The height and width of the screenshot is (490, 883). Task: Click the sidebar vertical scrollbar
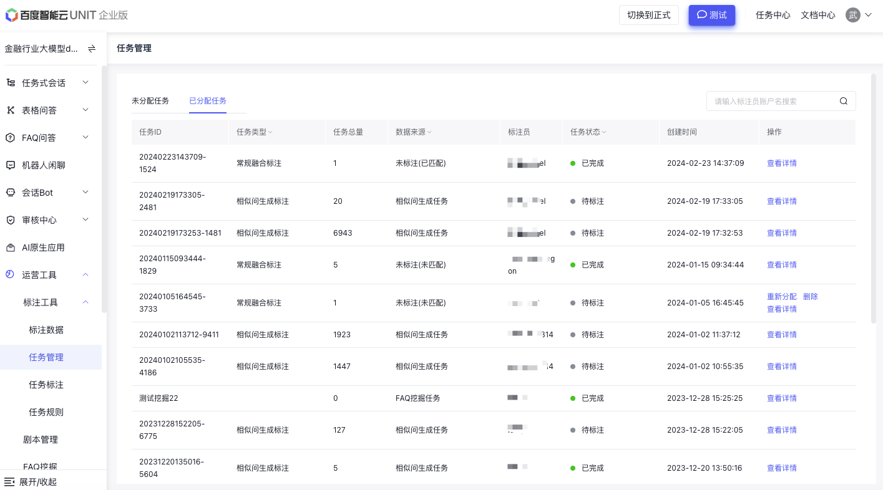[x=104, y=188]
